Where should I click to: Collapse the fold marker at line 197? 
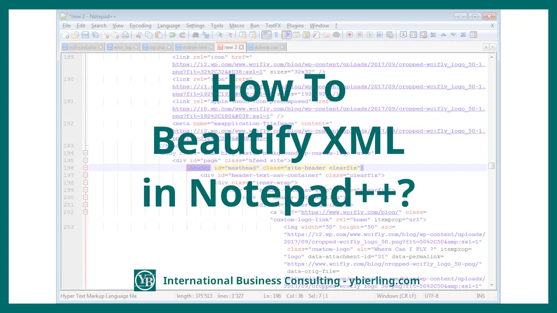click(85, 175)
